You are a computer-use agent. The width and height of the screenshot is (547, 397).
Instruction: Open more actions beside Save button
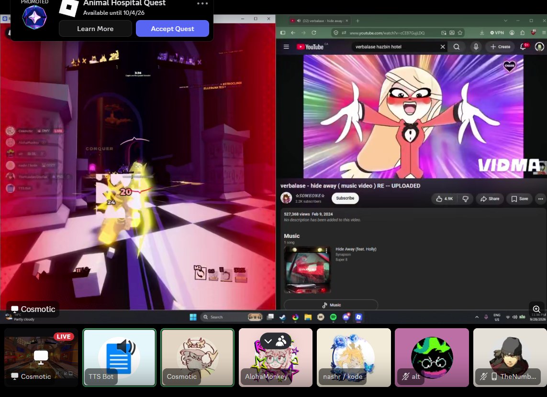540,199
